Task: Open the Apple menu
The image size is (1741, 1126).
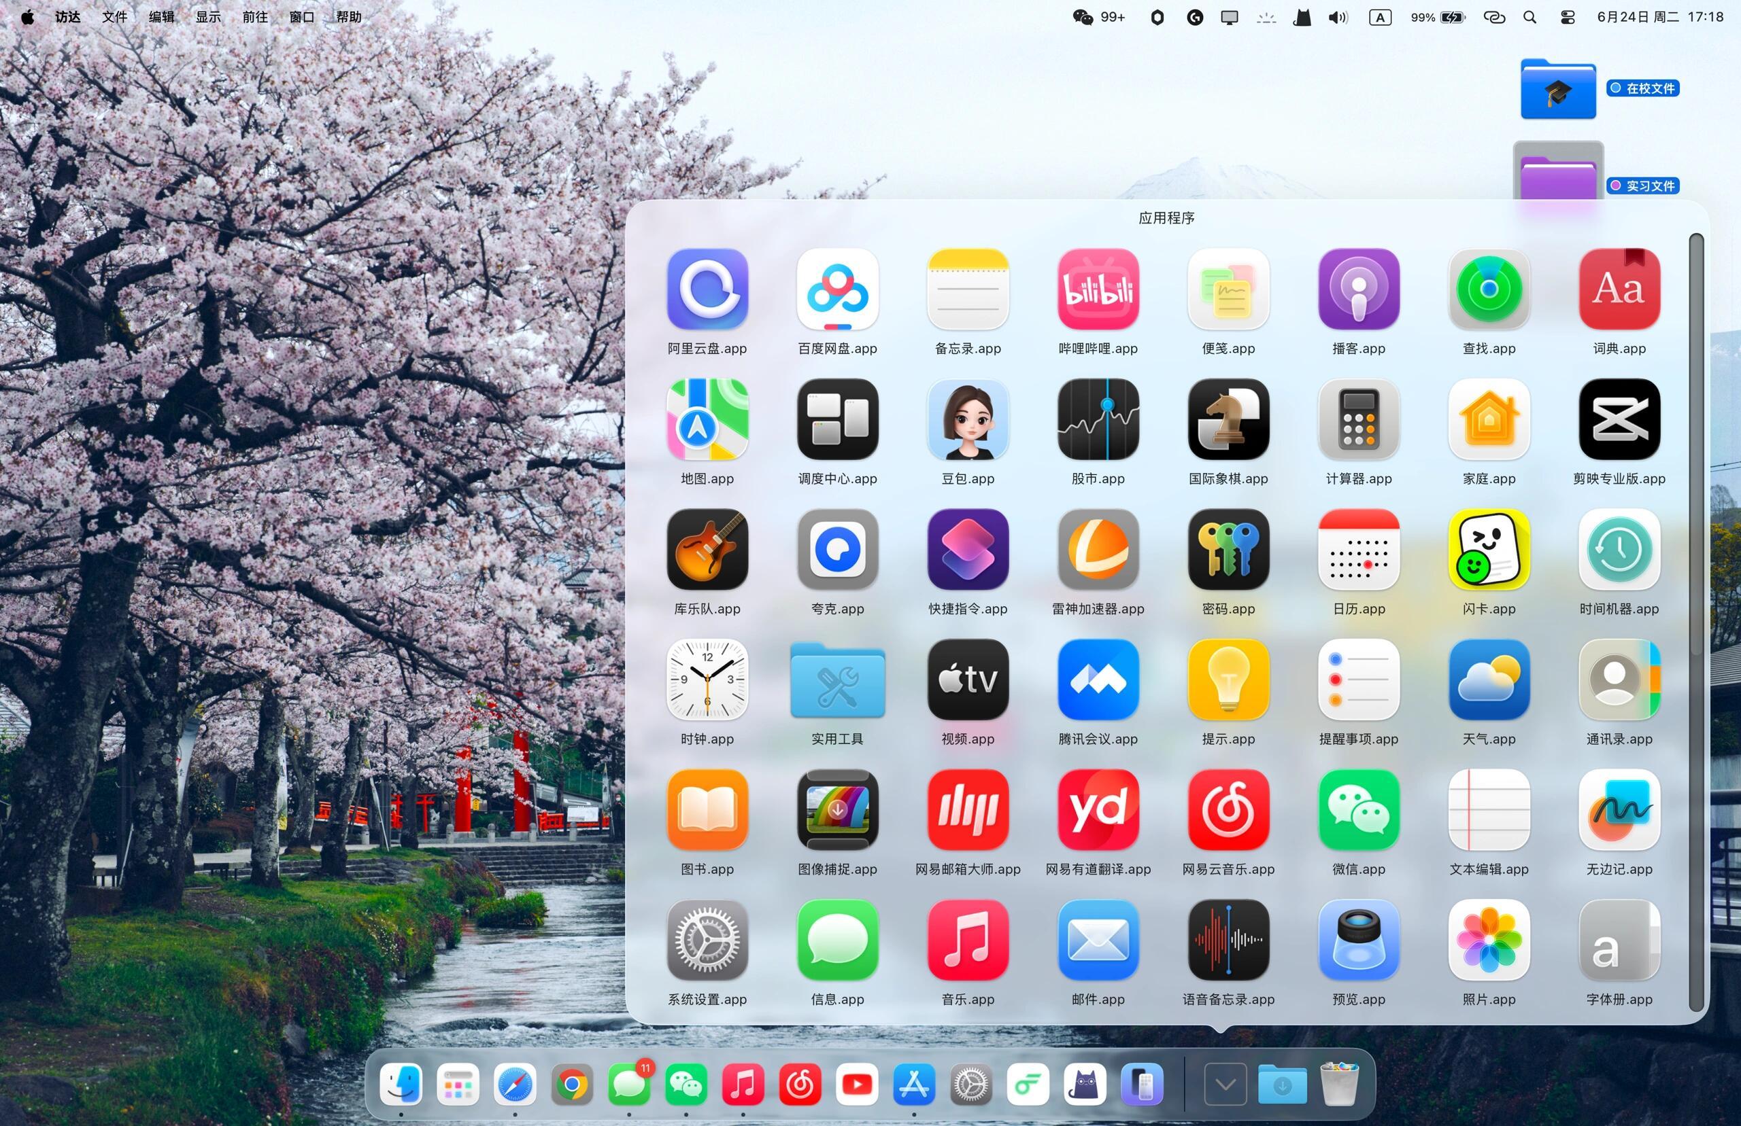Action: (x=27, y=17)
